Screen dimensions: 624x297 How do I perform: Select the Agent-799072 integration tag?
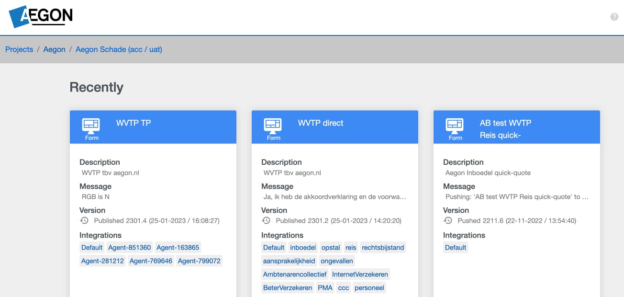click(x=199, y=261)
